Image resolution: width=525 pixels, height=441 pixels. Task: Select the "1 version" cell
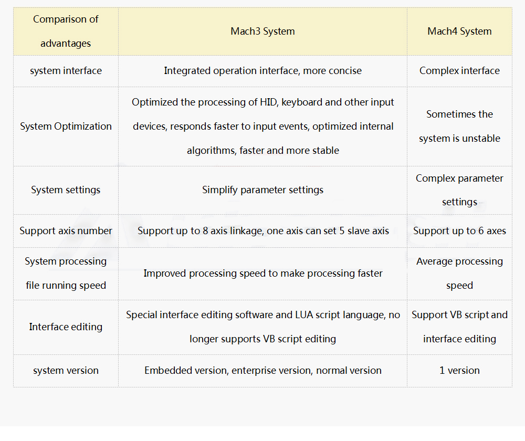pos(459,371)
